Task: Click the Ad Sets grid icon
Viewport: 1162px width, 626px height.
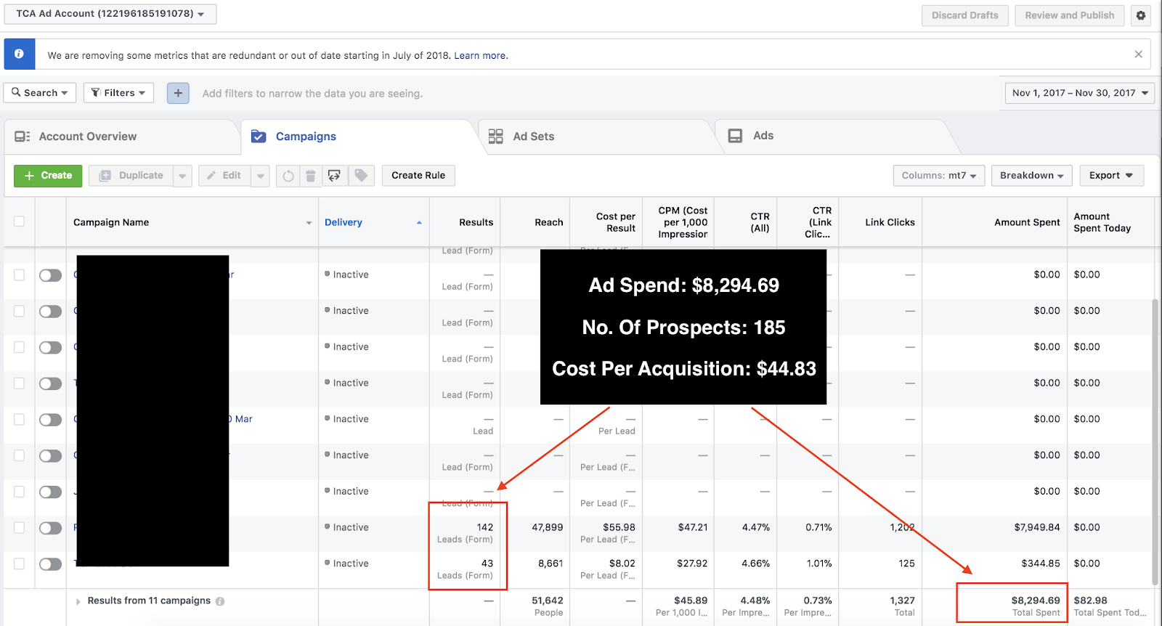Action: [495, 137]
